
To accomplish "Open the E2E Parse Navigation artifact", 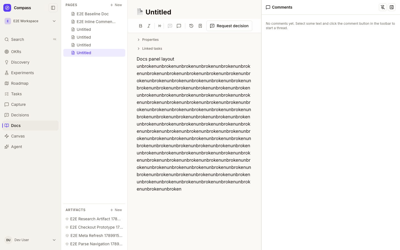I will (94, 244).
